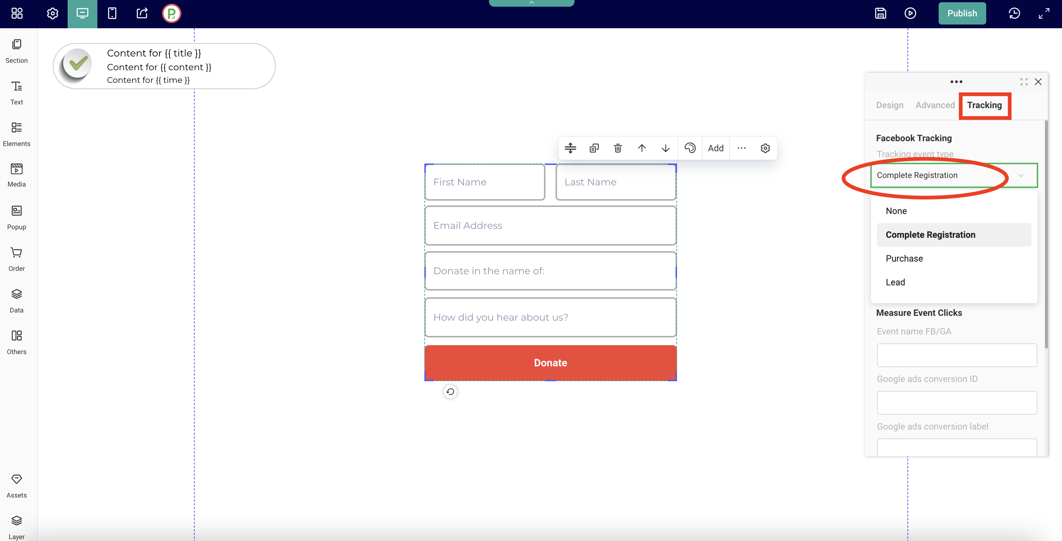Move form up with arrow icon
The image size is (1062, 541).
[x=642, y=148]
